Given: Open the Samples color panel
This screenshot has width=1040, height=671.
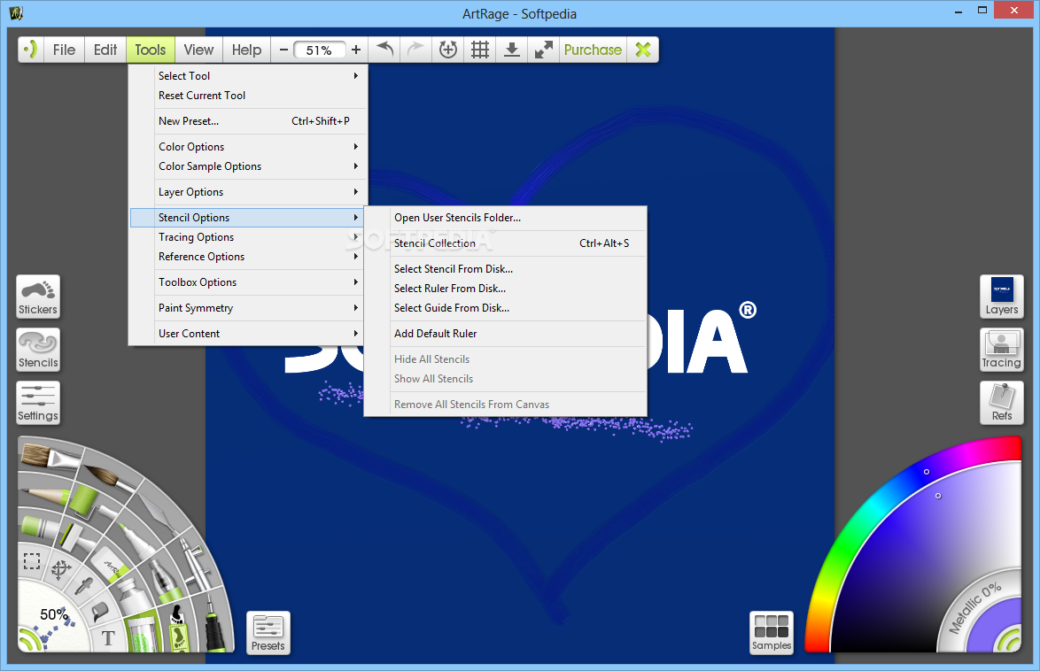Looking at the screenshot, I should (x=772, y=633).
